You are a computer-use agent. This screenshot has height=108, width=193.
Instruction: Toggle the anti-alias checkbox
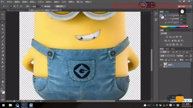pos(42,6)
